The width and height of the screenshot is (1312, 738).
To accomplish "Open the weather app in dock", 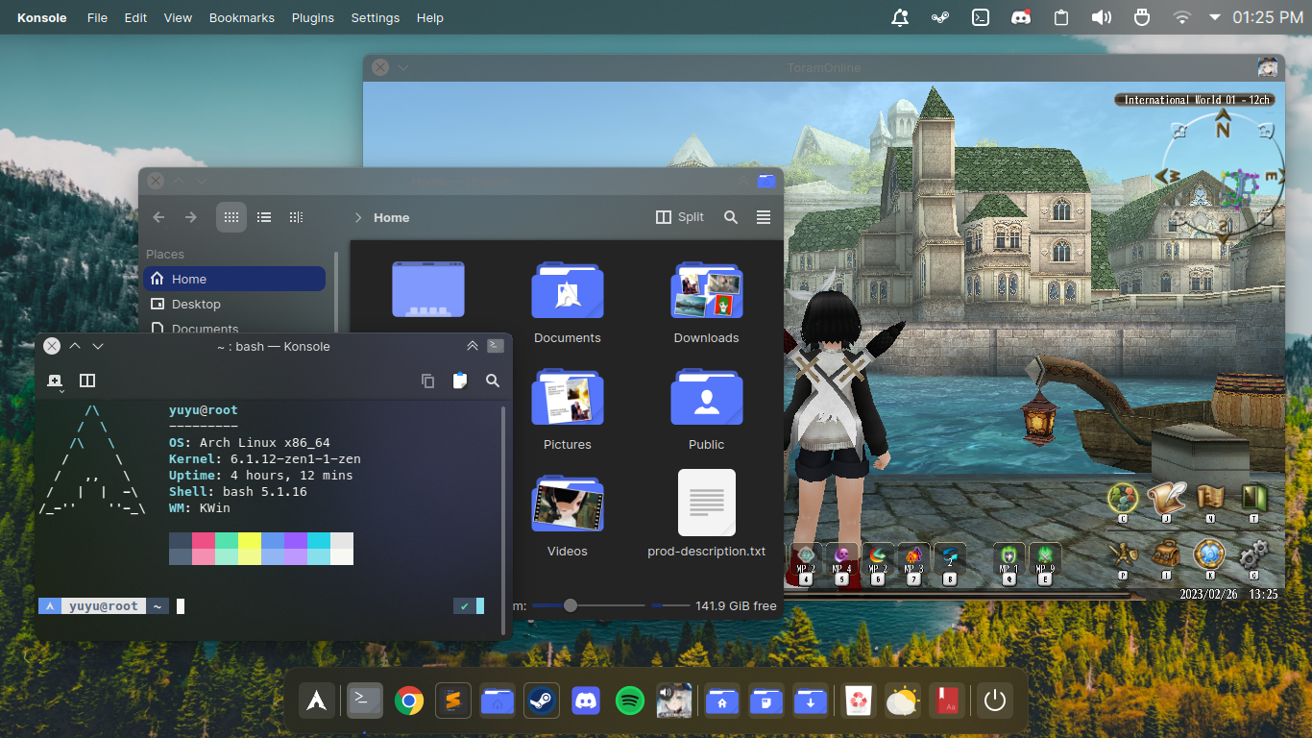I will click(x=901, y=701).
